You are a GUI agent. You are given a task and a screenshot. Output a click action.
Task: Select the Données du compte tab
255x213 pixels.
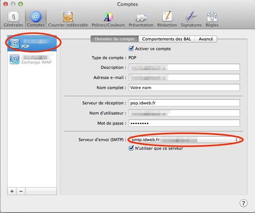point(114,39)
